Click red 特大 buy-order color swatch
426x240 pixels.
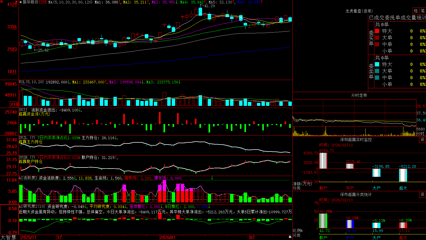tap(377, 31)
